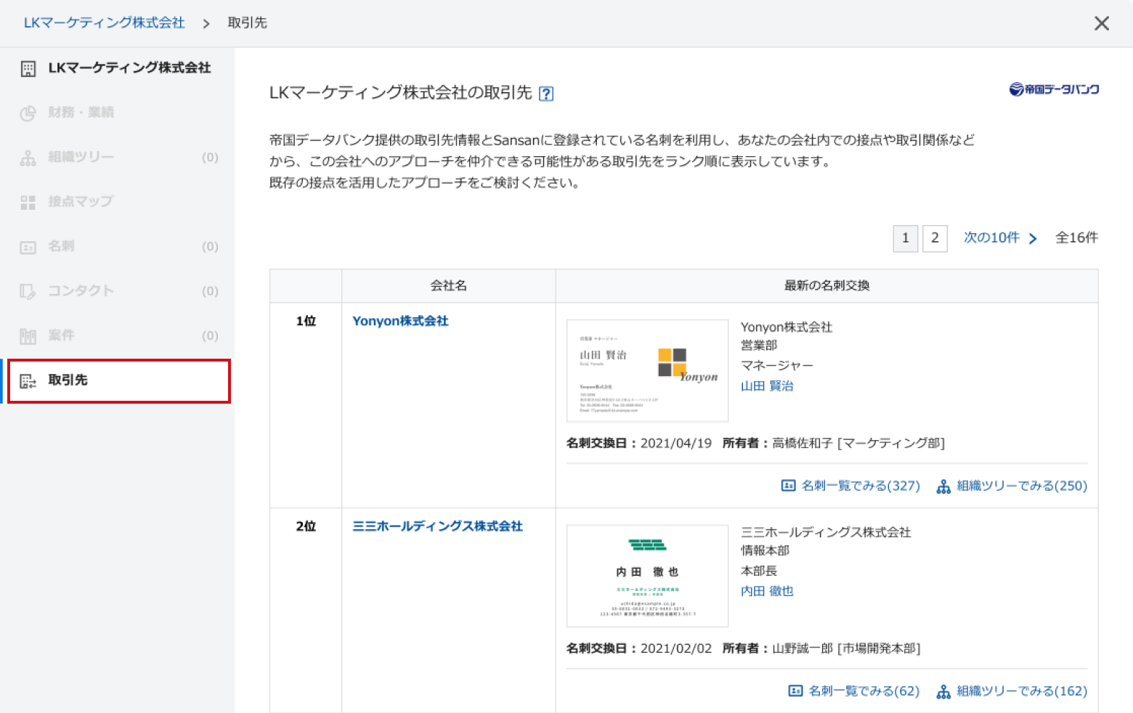Open the Yonyon株式会社 company link
Viewport: 1133px width, 713px height.
point(400,321)
